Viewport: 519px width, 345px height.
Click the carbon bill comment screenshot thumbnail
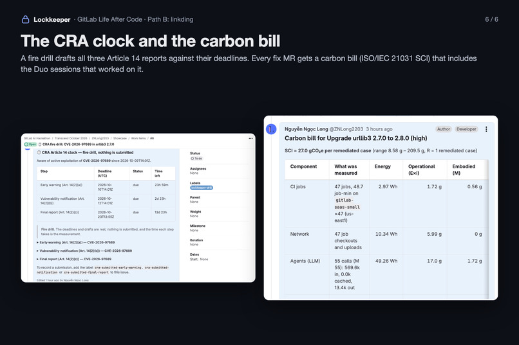coord(381,208)
